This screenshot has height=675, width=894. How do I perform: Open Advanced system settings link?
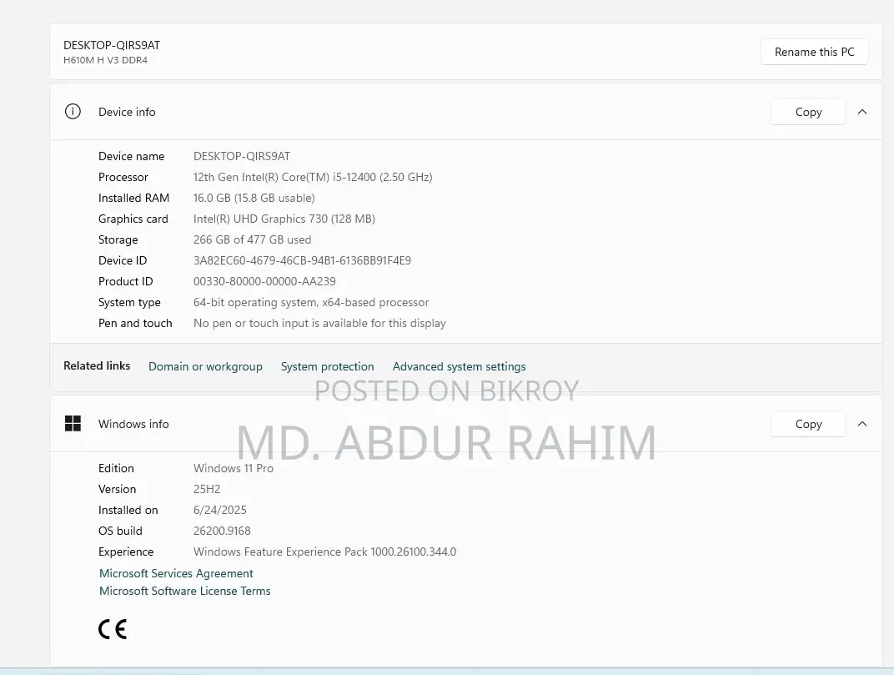459,366
